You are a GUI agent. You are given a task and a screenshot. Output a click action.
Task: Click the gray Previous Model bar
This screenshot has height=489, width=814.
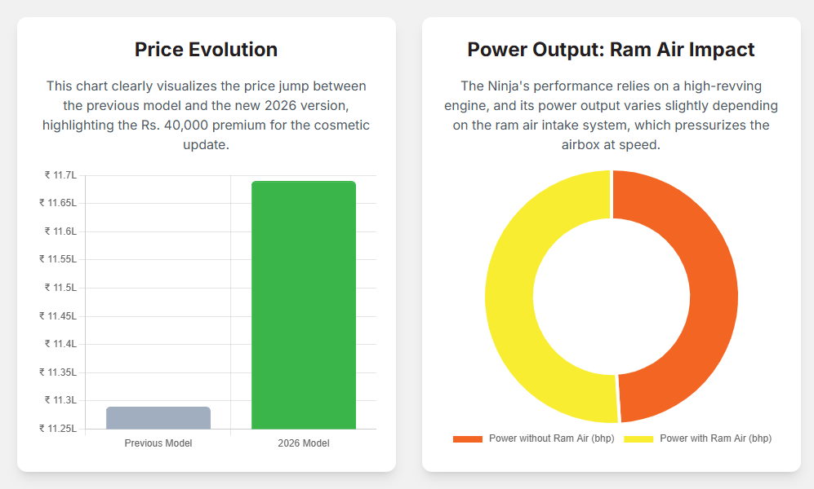[x=158, y=417]
